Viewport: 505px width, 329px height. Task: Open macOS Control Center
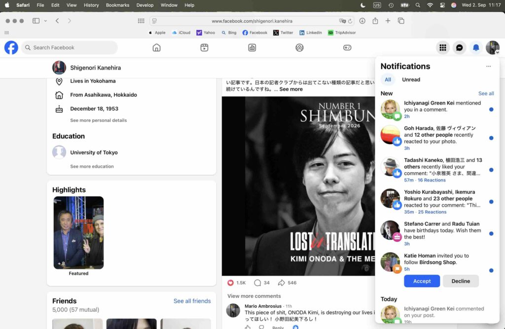(x=442, y=5)
